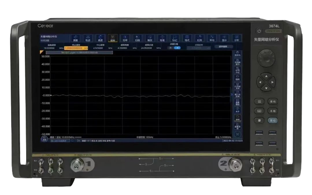Click the round 系统 icon at bottom-left of screen
Viewport: 312px width, 195px height.
click(x=45, y=139)
